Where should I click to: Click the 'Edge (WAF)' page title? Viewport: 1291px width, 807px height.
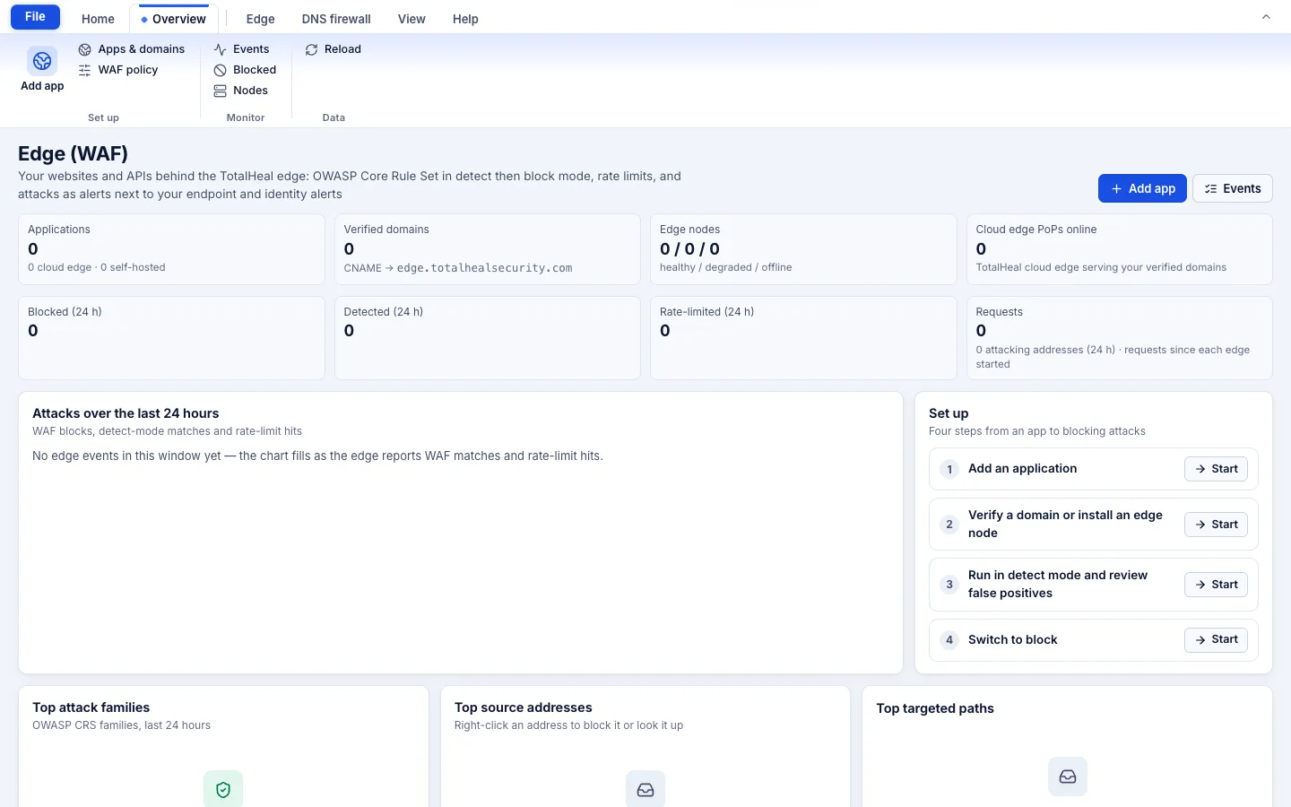[74, 153]
